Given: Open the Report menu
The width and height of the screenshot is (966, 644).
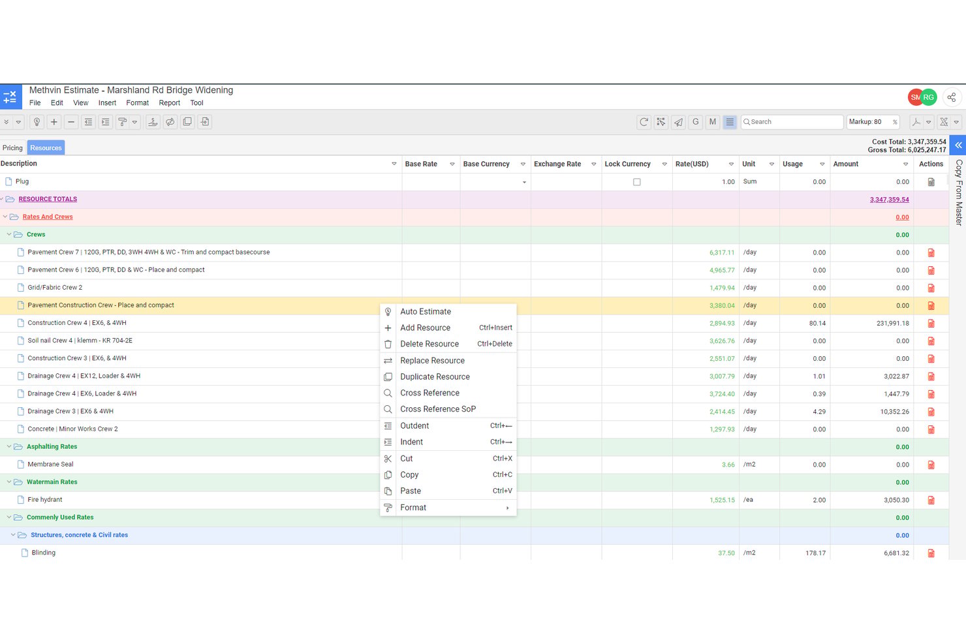Looking at the screenshot, I should click(x=169, y=103).
